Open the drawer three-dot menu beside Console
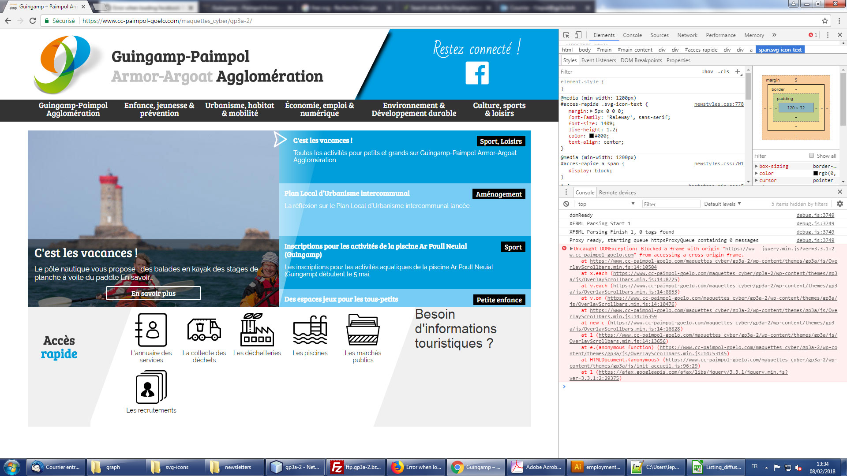The height and width of the screenshot is (476, 847). (x=566, y=192)
